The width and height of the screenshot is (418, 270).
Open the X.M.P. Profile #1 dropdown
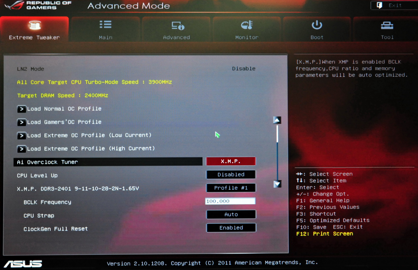[x=231, y=188]
